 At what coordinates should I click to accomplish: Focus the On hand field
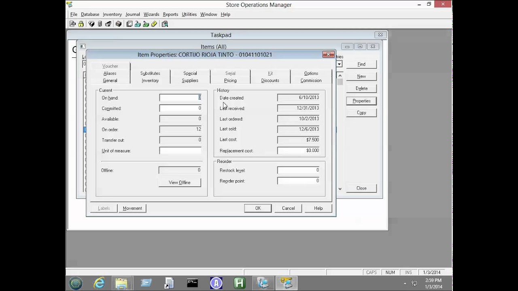point(180,97)
